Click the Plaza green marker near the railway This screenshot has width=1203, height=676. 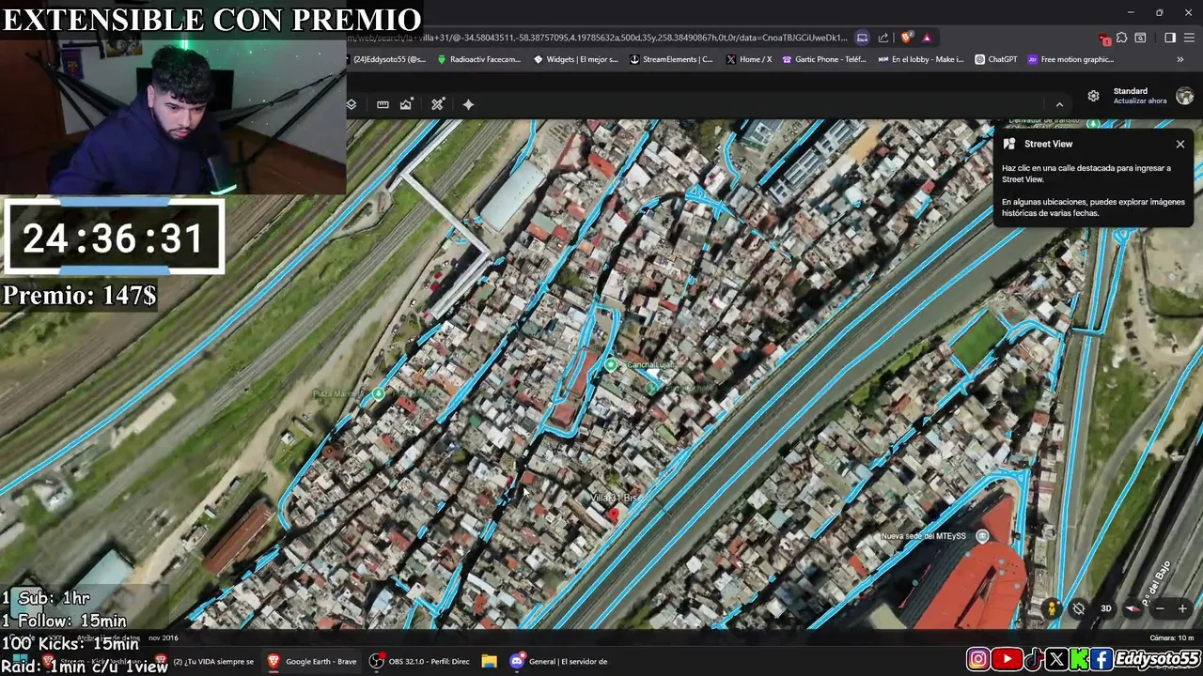click(378, 394)
